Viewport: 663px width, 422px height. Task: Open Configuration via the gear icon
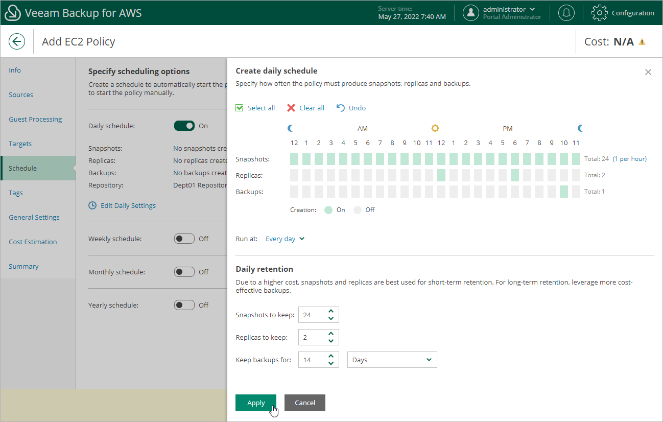pyautogui.click(x=600, y=13)
